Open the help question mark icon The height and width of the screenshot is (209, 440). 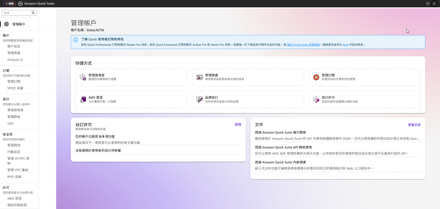[428, 3]
